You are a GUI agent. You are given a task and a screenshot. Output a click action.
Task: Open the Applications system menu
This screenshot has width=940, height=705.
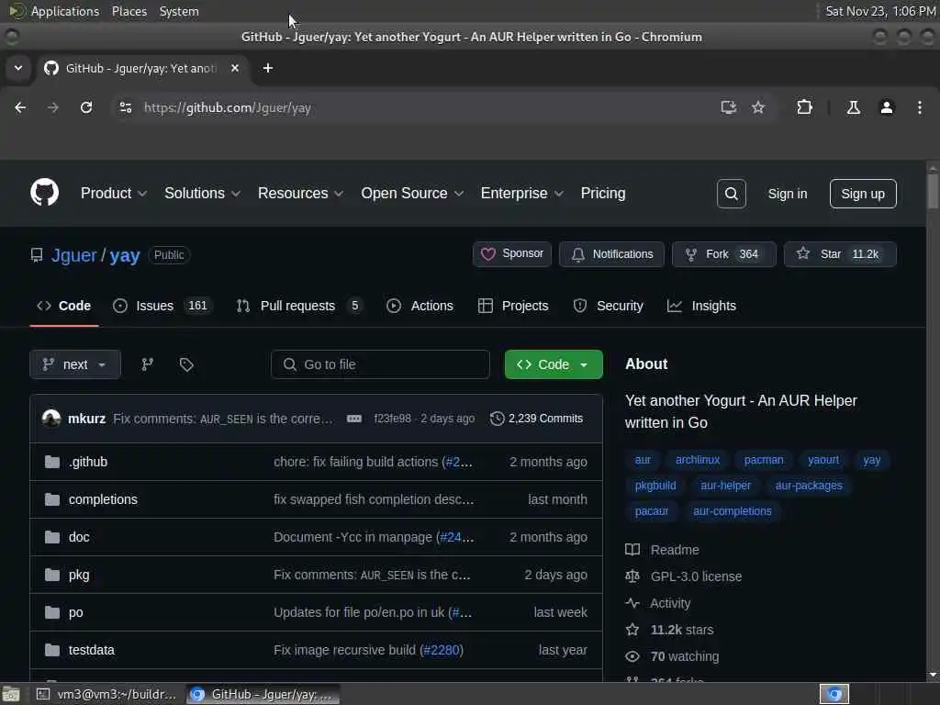[x=65, y=11]
